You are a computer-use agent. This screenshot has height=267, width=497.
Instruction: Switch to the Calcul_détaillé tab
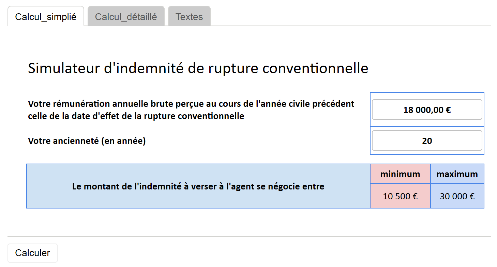(x=126, y=17)
